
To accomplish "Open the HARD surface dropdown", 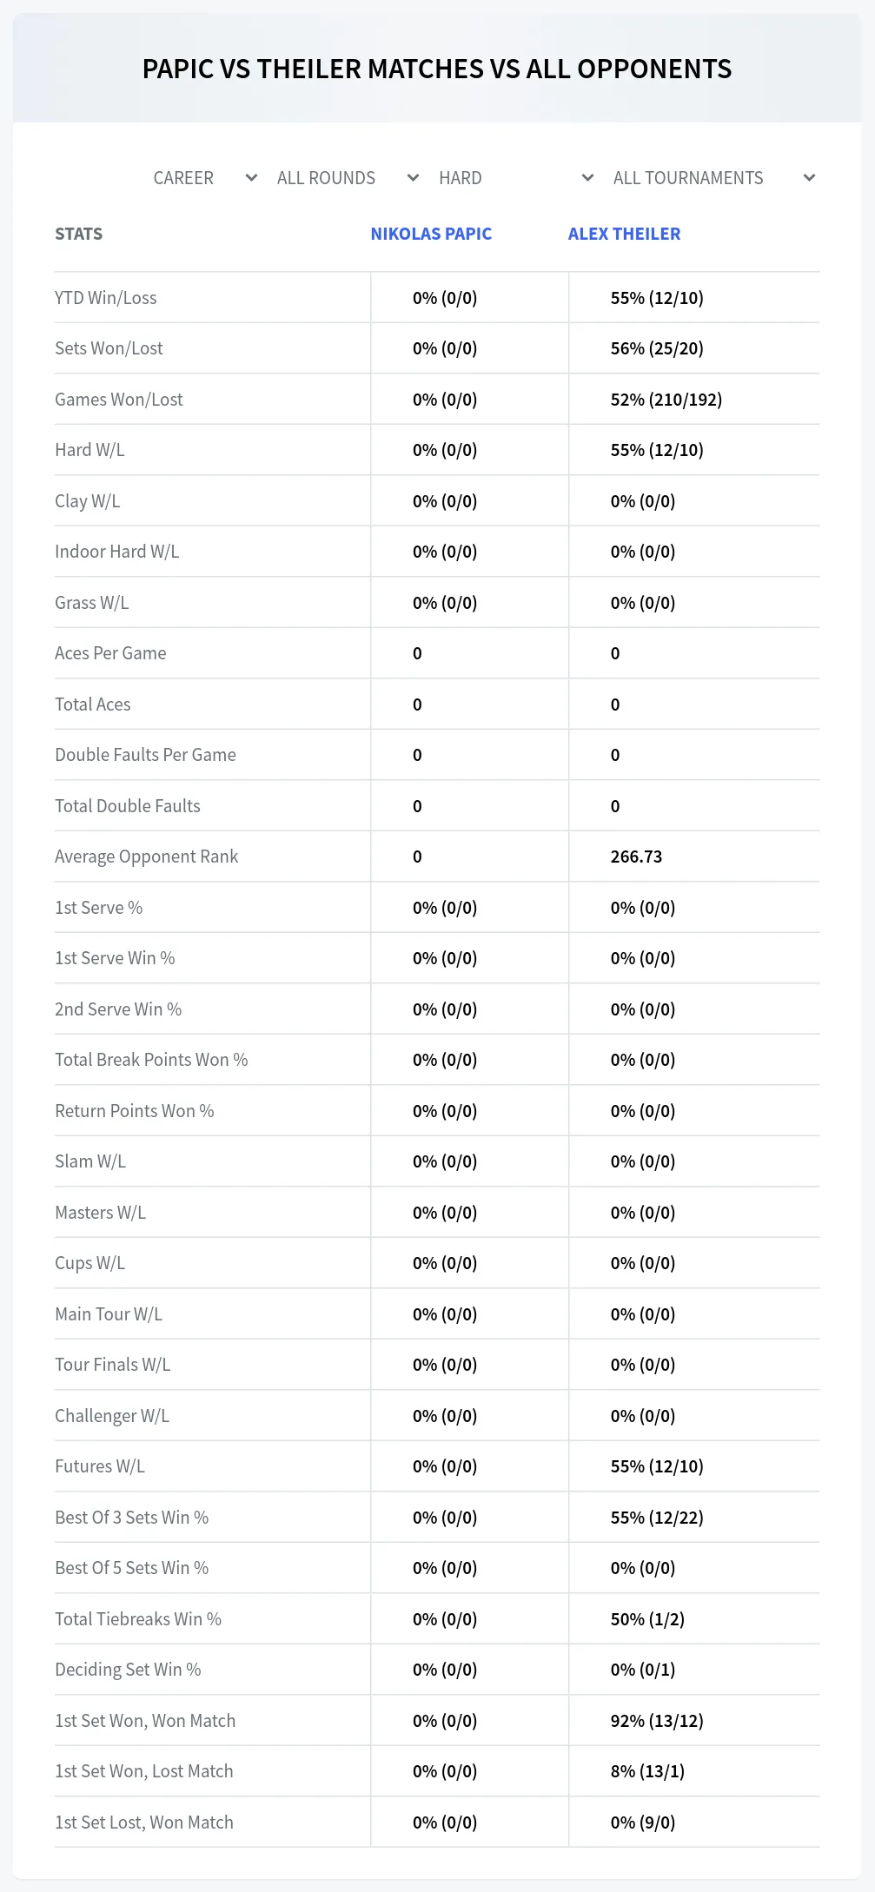I will (x=515, y=178).
